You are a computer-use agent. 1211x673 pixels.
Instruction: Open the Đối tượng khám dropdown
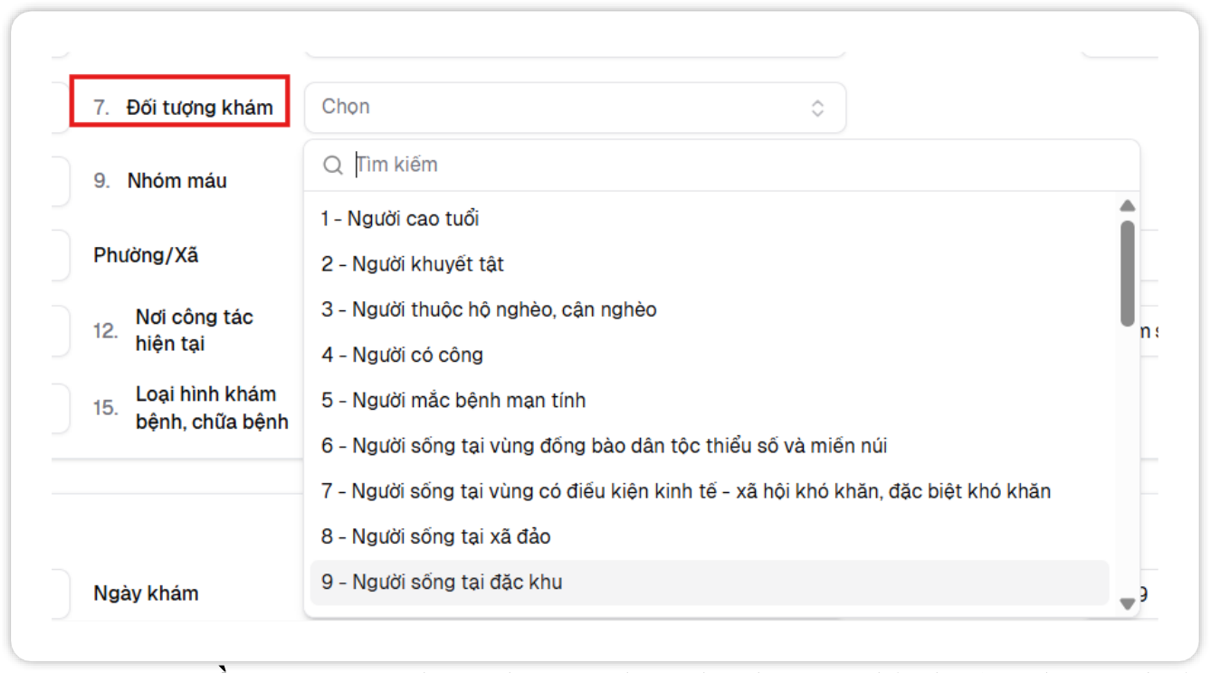pyautogui.click(x=575, y=108)
